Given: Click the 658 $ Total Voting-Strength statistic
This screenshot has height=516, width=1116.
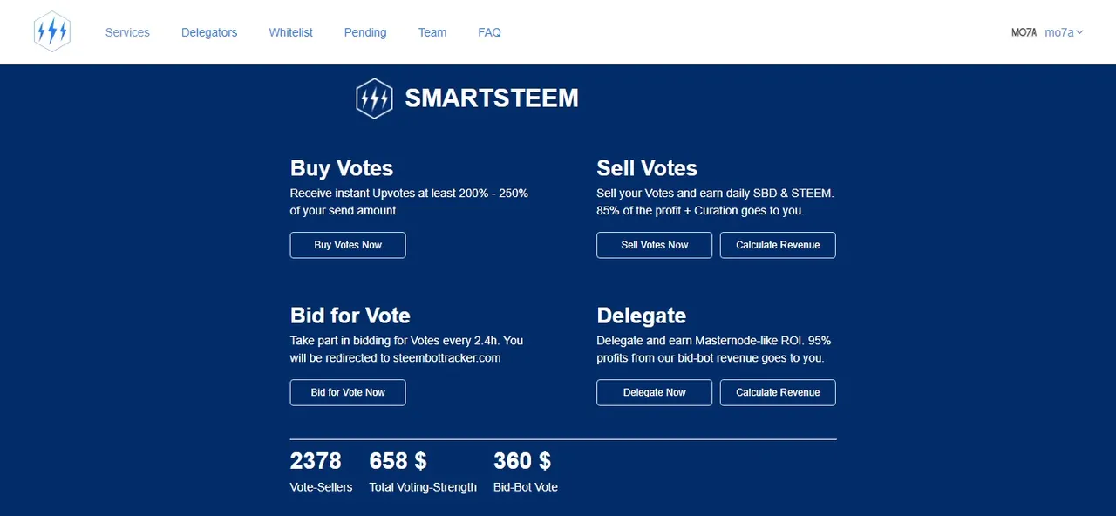Looking at the screenshot, I should pyautogui.click(x=423, y=472).
